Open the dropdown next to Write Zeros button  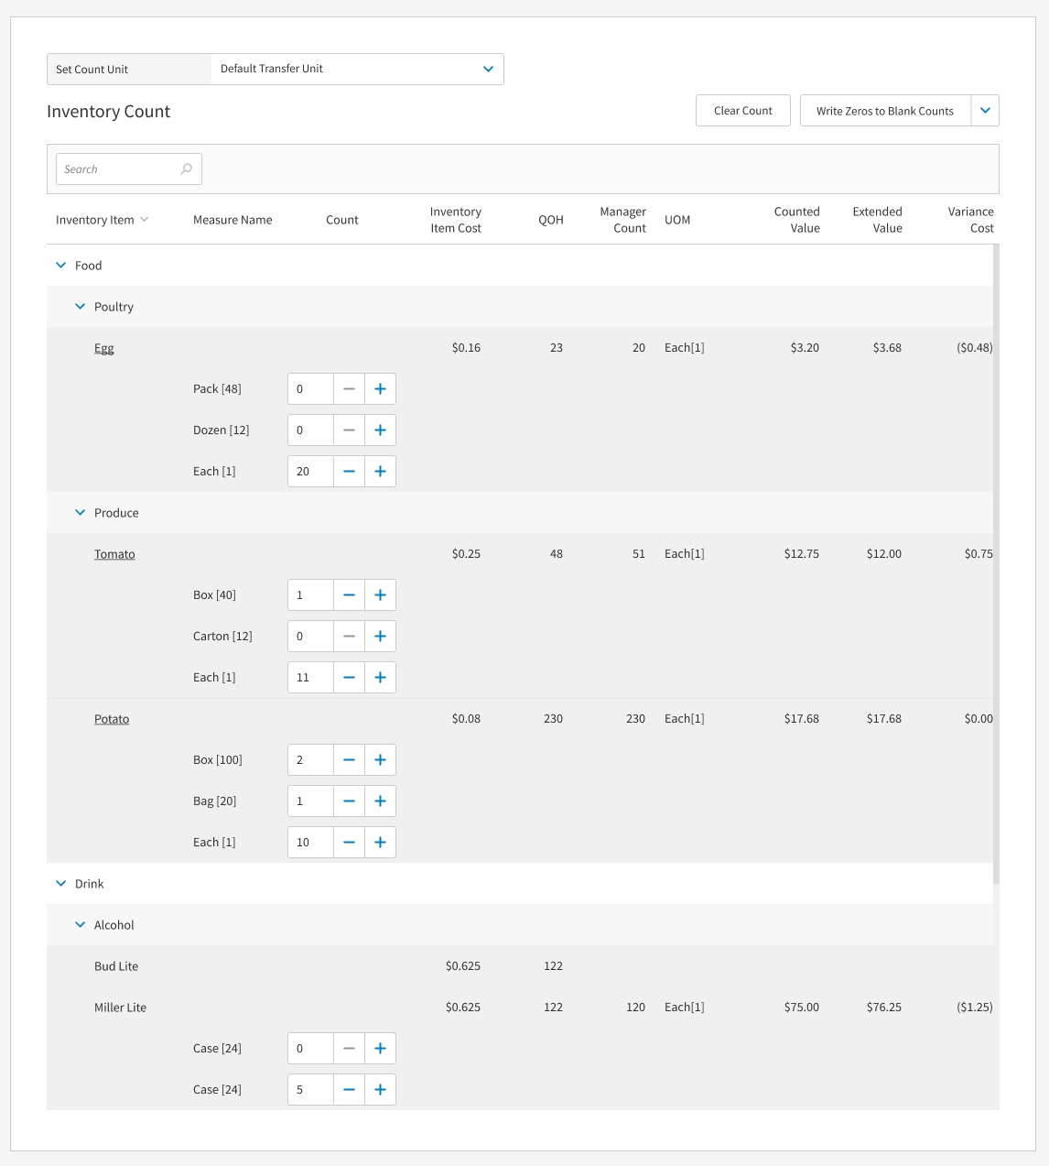coord(985,110)
